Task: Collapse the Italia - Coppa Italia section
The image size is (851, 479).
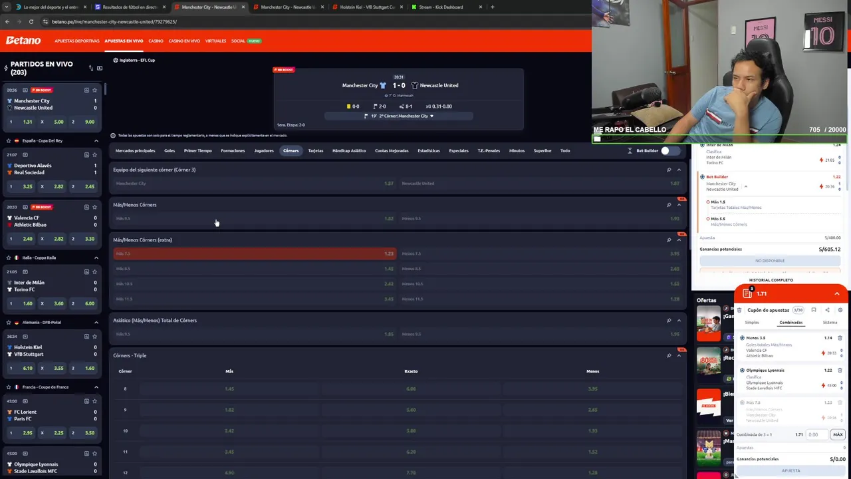Action: [x=96, y=257]
